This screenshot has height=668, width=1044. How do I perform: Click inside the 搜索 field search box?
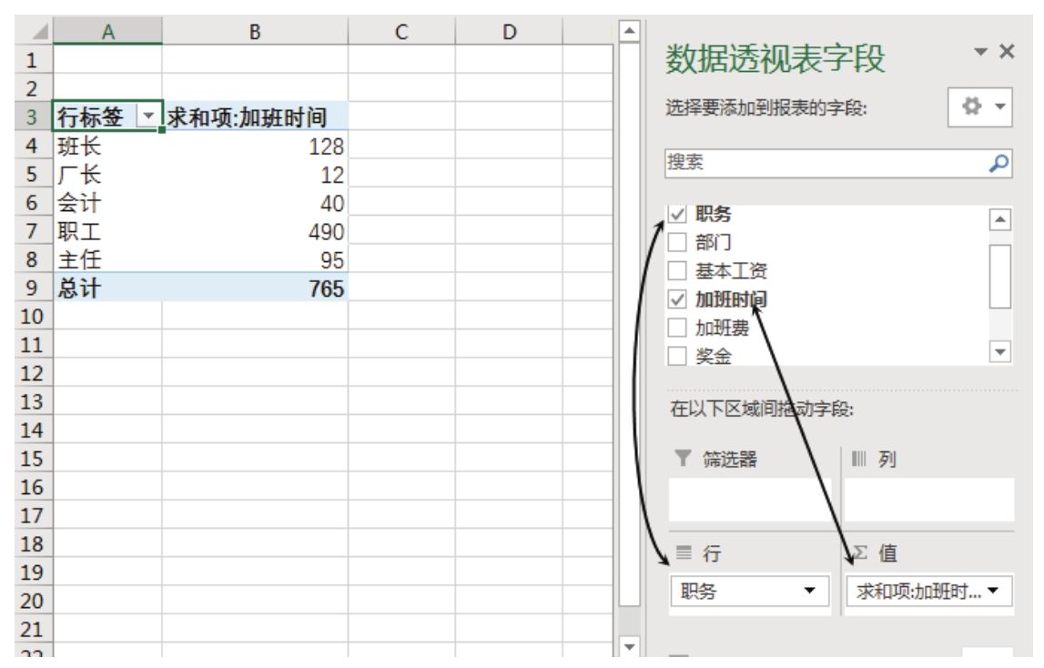[x=819, y=163]
